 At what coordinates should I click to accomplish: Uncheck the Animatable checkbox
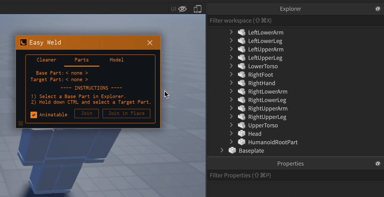tap(34, 114)
